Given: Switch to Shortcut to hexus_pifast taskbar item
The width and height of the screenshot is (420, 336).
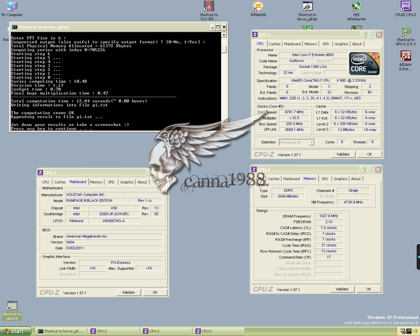Looking at the screenshot, I should pyautogui.click(x=61, y=331).
